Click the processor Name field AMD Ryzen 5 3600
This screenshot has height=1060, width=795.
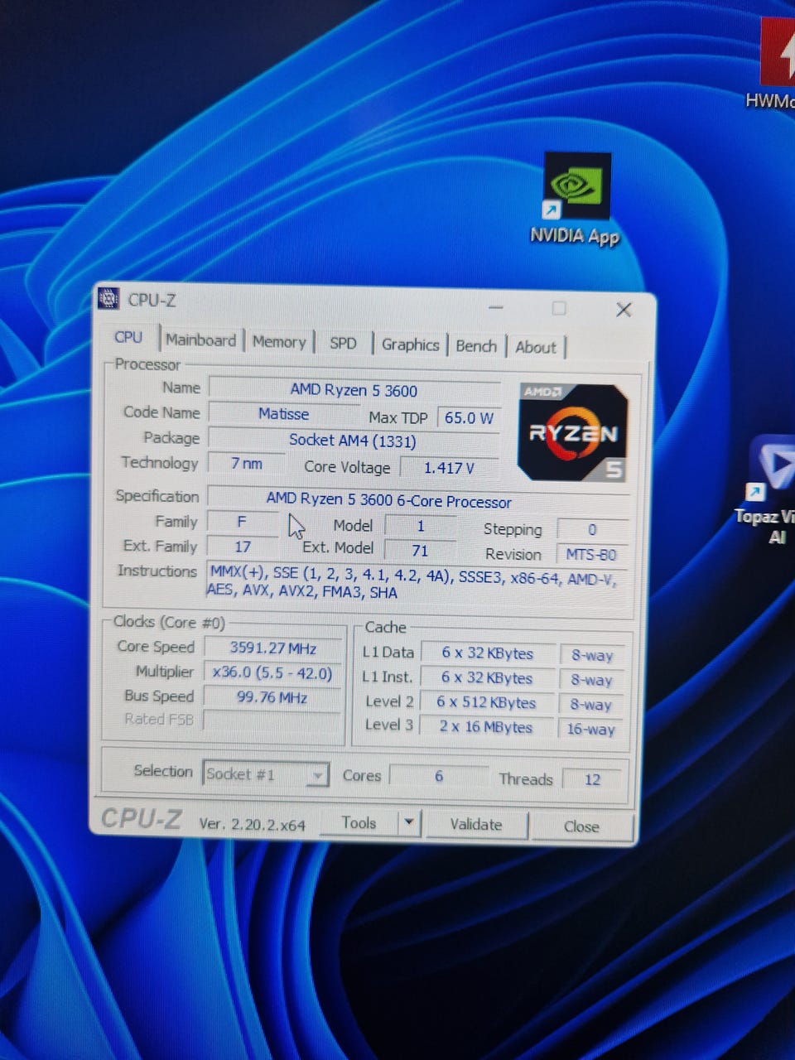pos(354,390)
